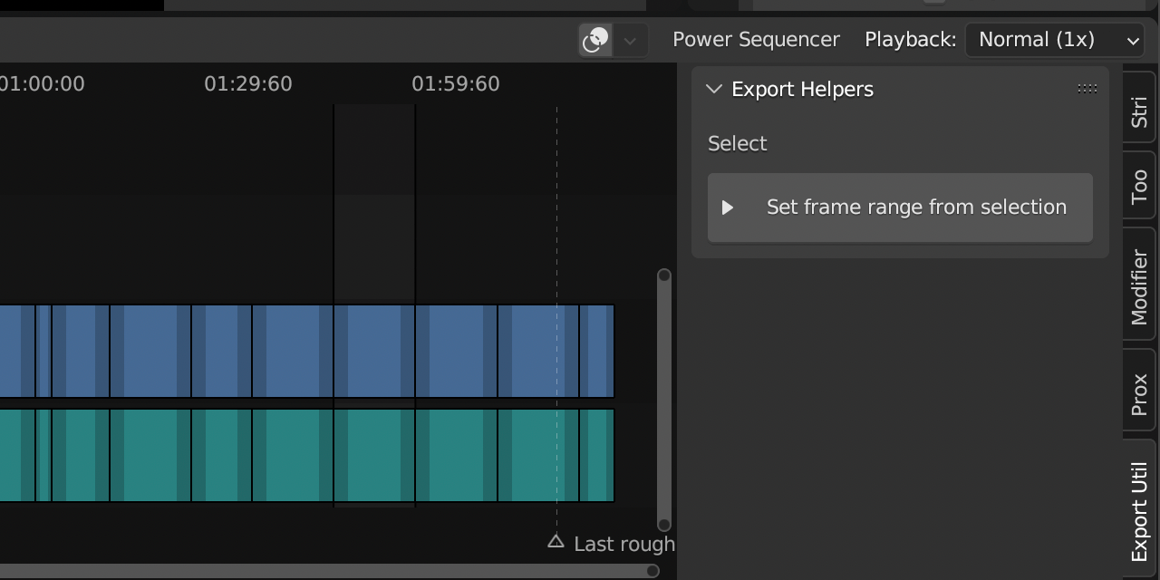This screenshot has width=1160, height=580.
Task: Collapse the Export Helpers panel
Action: [x=713, y=89]
